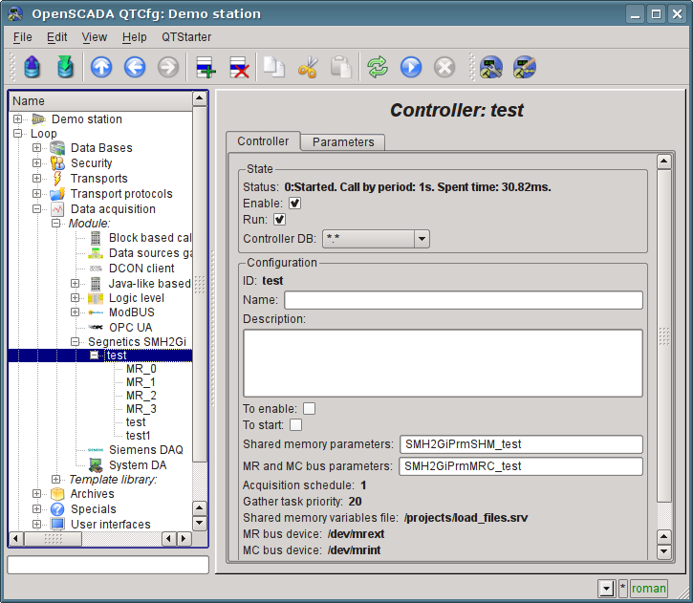Select MR_2 in the tree
Screen dimensions: 693x603
[x=141, y=396]
